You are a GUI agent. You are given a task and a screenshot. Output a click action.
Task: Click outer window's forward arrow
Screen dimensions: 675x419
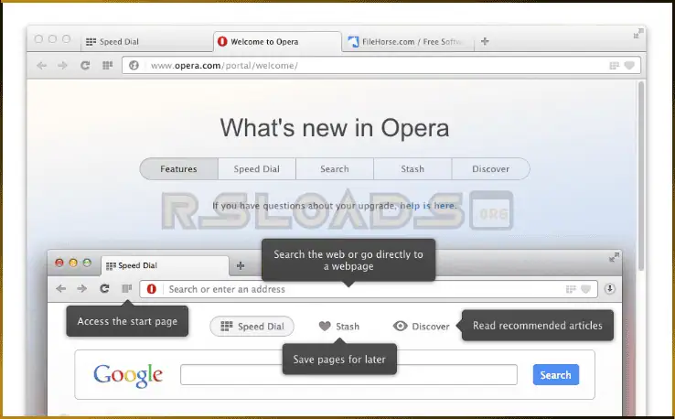point(63,66)
